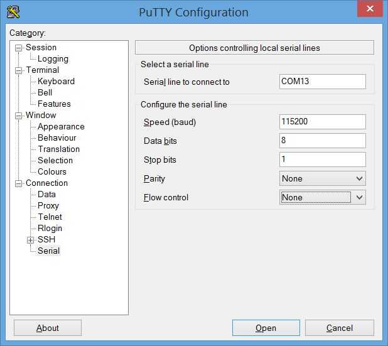
Task: Select Logging in the category tree
Action: [x=53, y=59]
